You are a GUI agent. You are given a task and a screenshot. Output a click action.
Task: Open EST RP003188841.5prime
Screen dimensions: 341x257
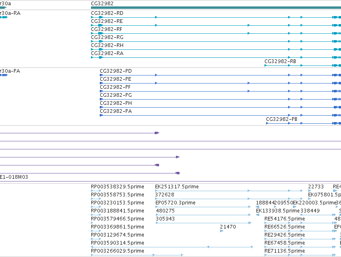coord(117,211)
